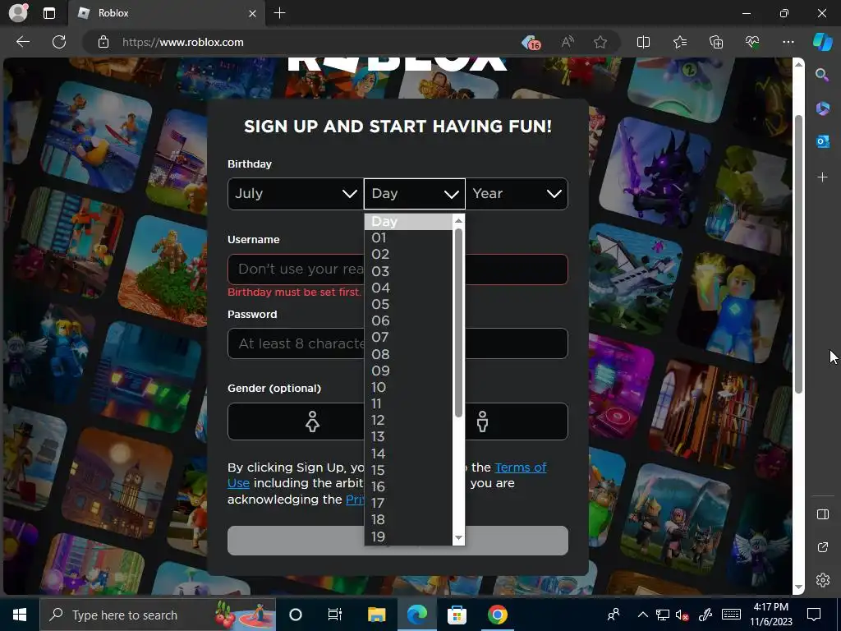Click the page vertical scrollbar thumb
841x631 pixels.
pos(798,254)
